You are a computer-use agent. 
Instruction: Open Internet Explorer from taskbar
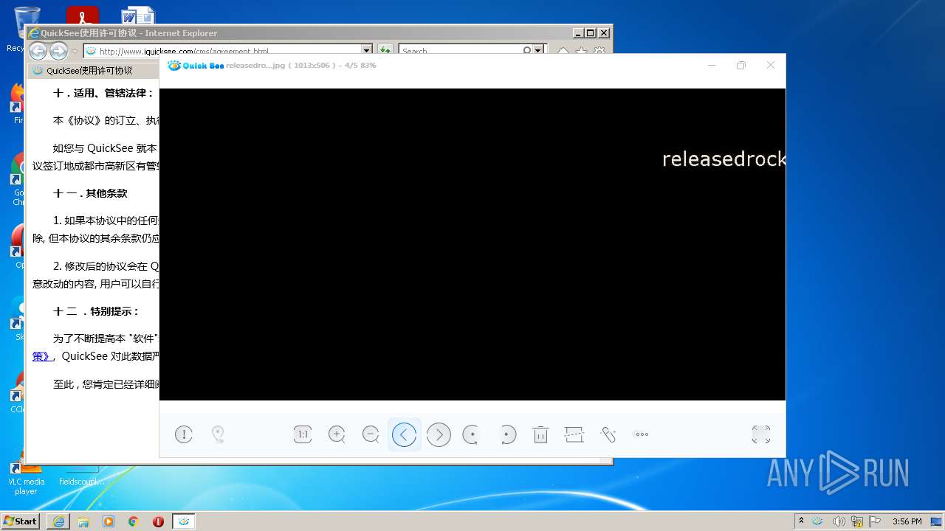58,521
